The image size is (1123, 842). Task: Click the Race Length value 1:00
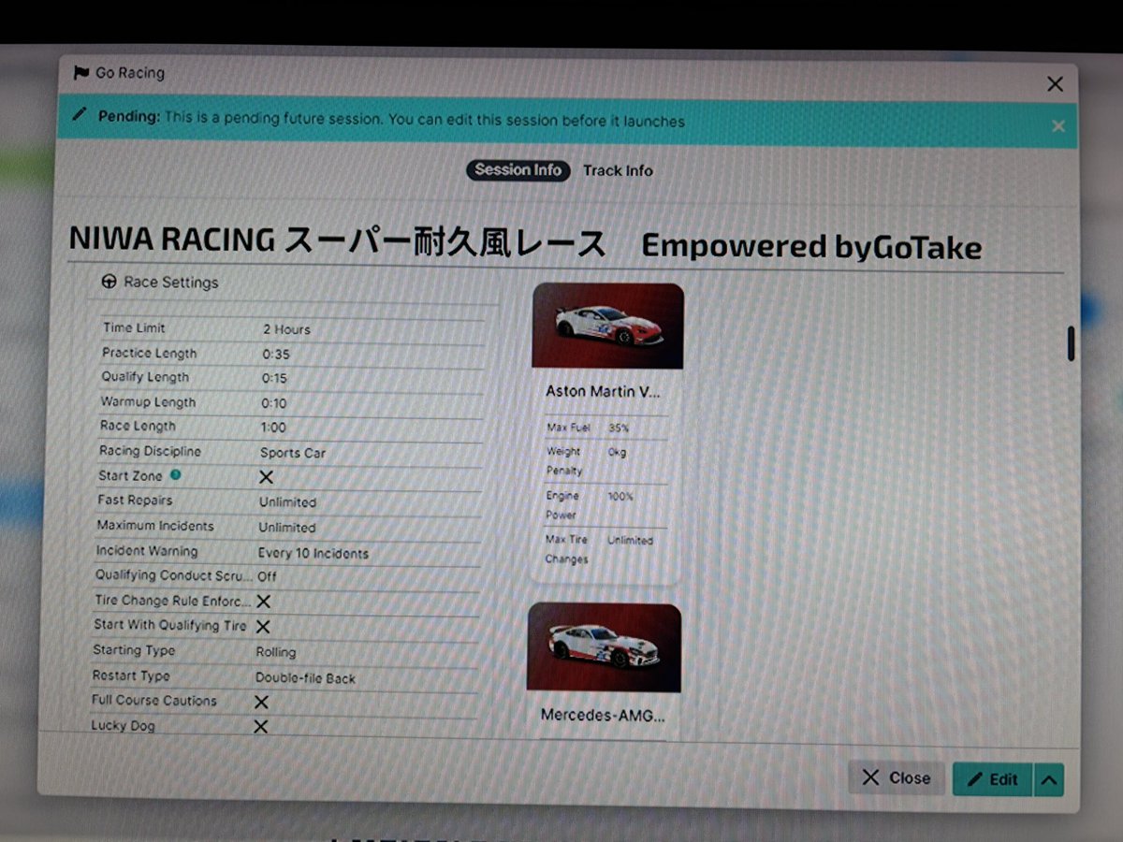tap(273, 428)
